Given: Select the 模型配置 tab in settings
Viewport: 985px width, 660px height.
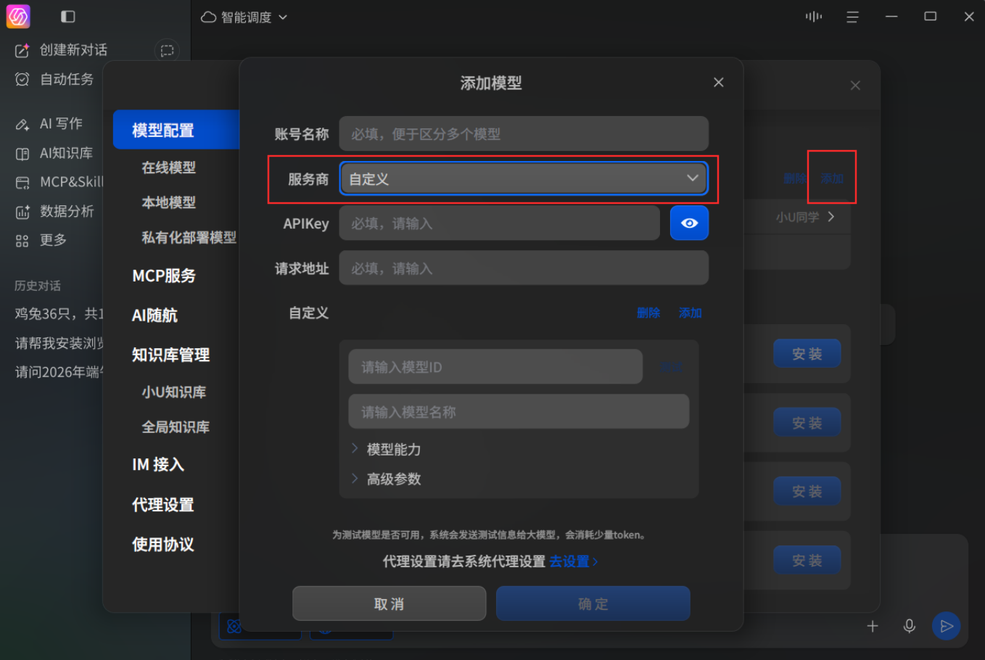Looking at the screenshot, I should point(176,130).
